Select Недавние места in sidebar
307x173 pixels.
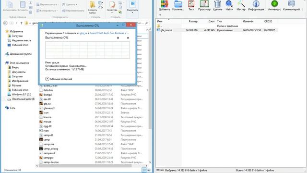[x=21, y=40]
